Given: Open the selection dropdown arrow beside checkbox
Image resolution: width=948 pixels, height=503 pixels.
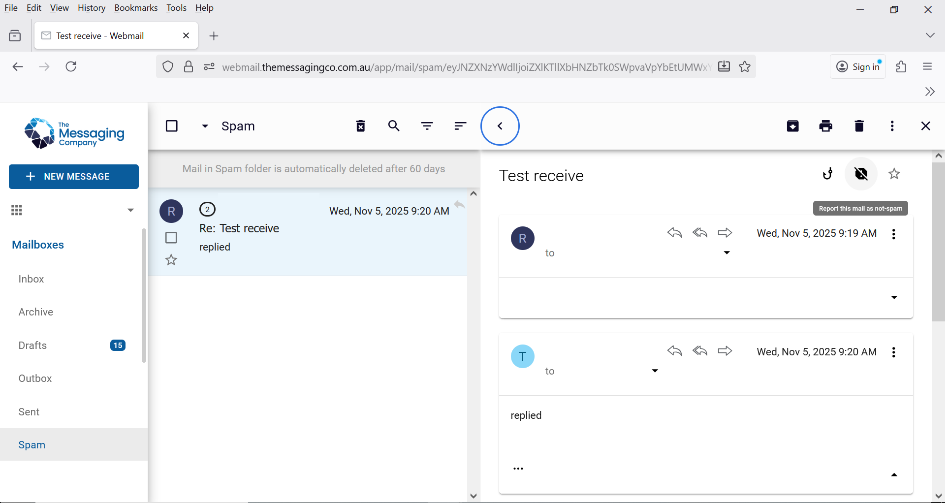Looking at the screenshot, I should tap(205, 126).
